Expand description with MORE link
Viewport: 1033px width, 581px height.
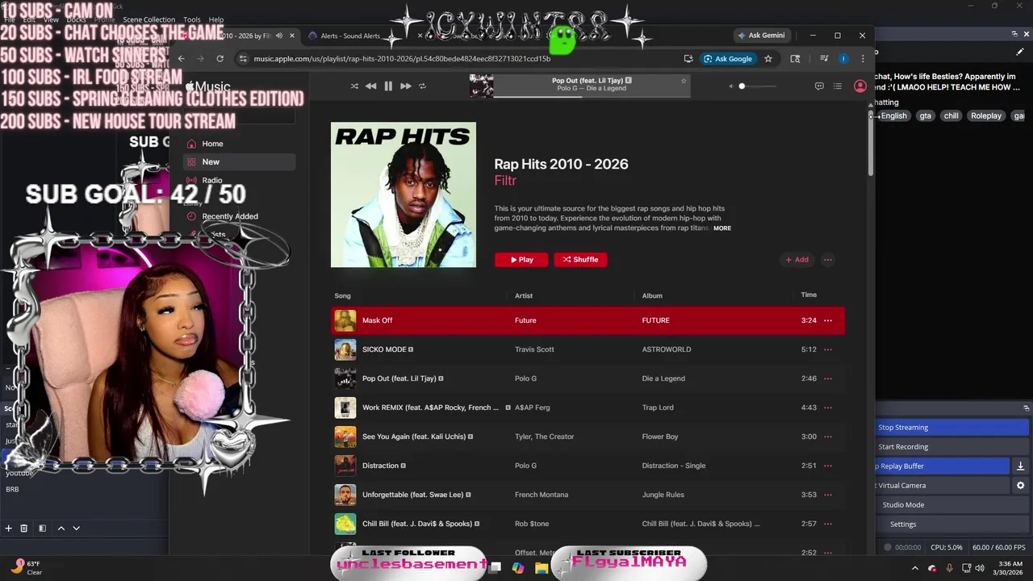point(722,228)
